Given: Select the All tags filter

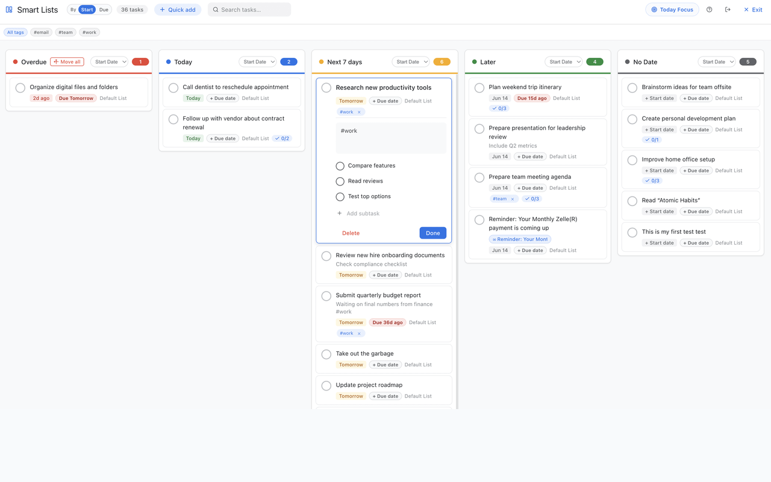Looking at the screenshot, I should click(x=16, y=32).
